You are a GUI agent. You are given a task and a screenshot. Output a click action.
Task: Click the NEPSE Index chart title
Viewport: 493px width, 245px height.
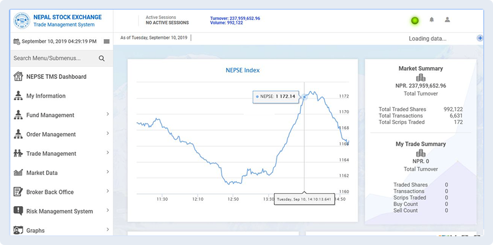(x=242, y=71)
